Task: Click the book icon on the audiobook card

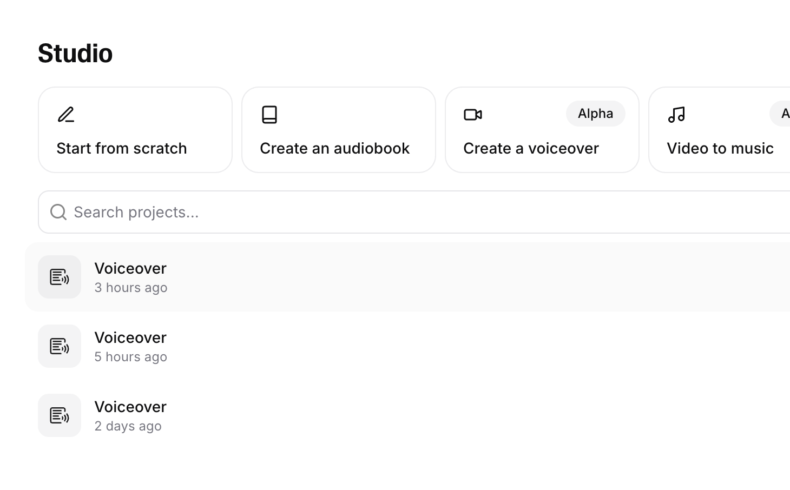Action: [269, 115]
